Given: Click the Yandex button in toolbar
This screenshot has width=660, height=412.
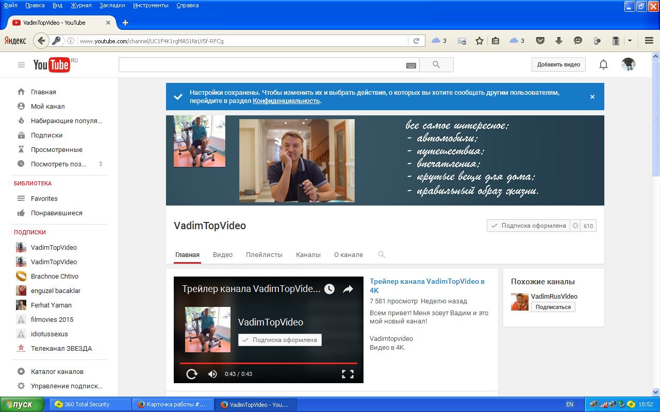Looking at the screenshot, I should [x=15, y=41].
